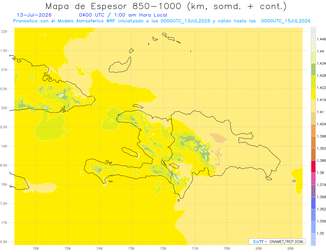Click the '69W' longitude label
Viewport: 326px width, 252px height.
pos(259,248)
